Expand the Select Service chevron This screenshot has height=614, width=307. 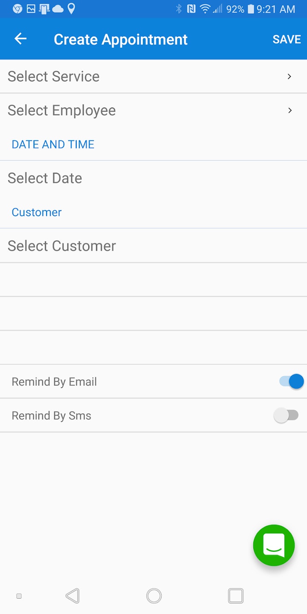[x=290, y=76]
